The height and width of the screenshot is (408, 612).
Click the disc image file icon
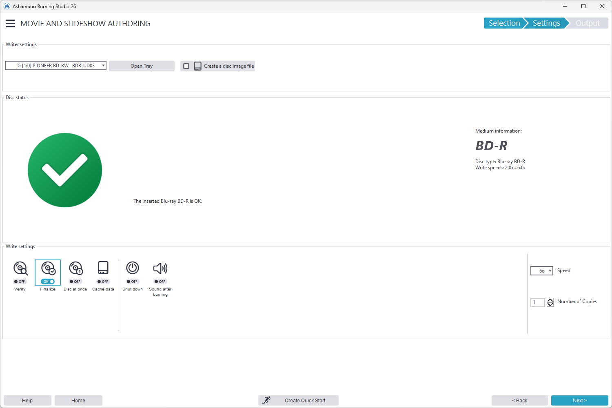pos(197,66)
